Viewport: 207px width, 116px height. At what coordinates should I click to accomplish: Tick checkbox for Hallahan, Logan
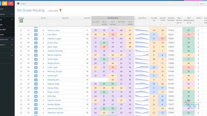pyautogui.click(x=21, y=39)
